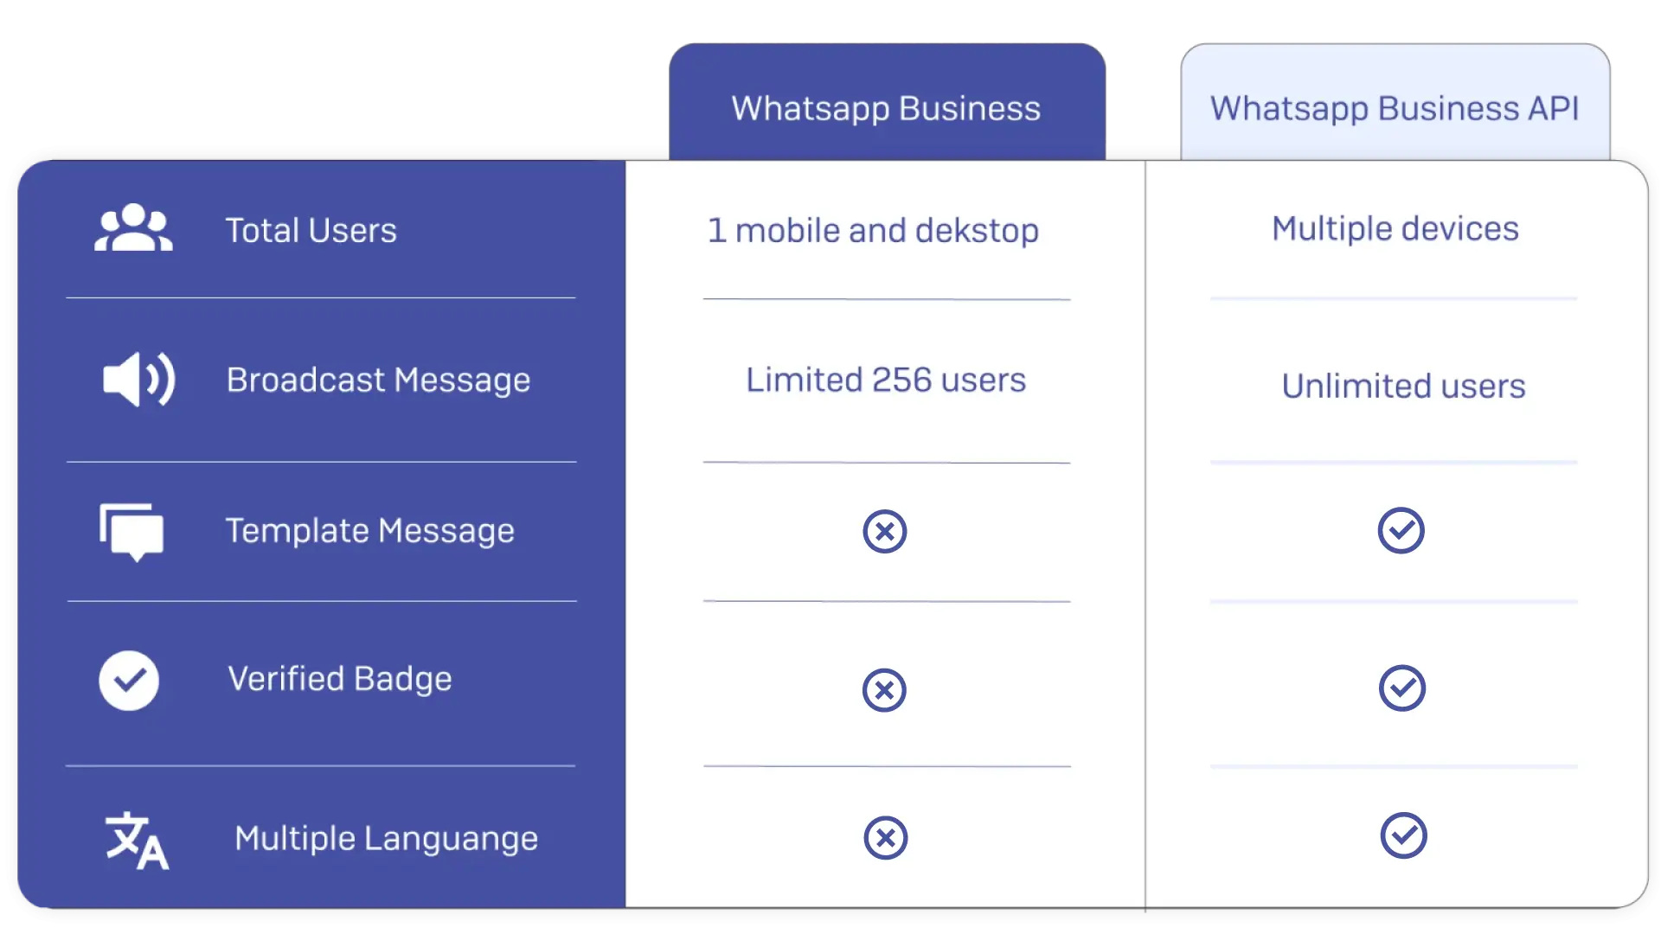The width and height of the screenshot is (1661, 934).
Task: Toggle the Template Message checkmark for API
Action: 1402,530
